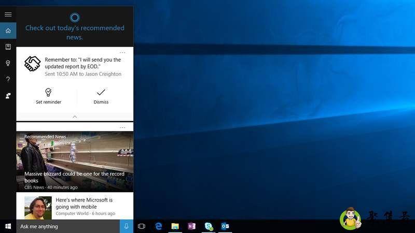Open the Feedback icon in Cortana sidebar
The width and height of the screenshot is (415, 233).
tap(8, 96)
